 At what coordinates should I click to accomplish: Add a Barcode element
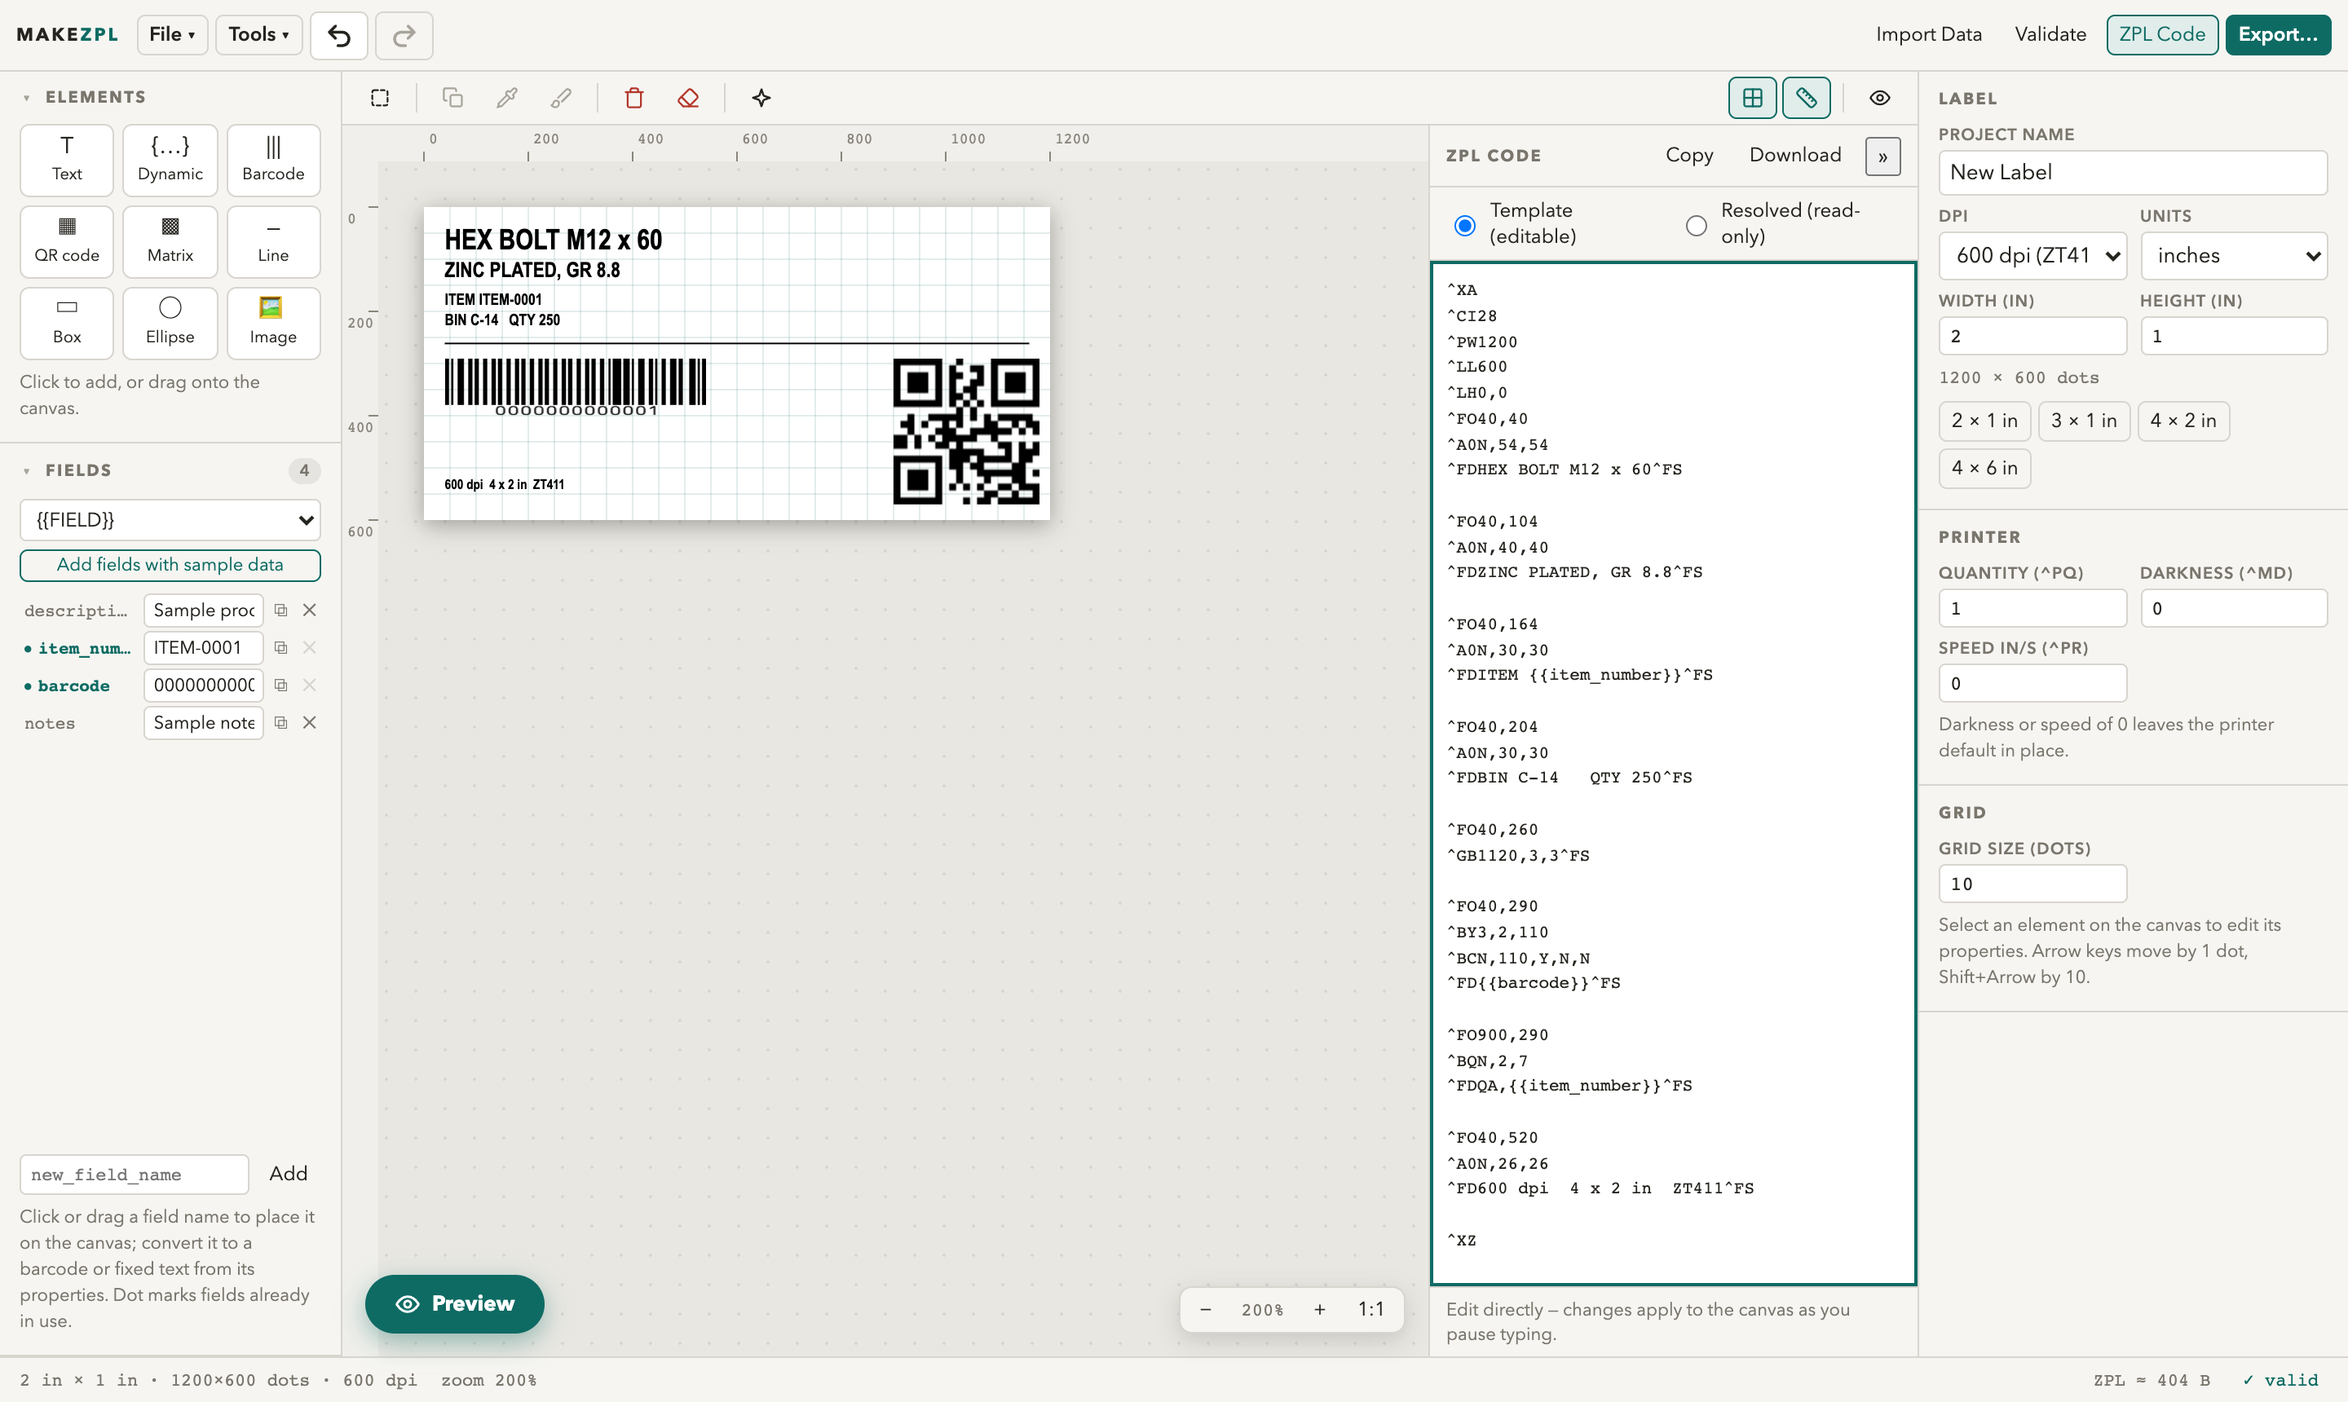click(x=273, y=160)
